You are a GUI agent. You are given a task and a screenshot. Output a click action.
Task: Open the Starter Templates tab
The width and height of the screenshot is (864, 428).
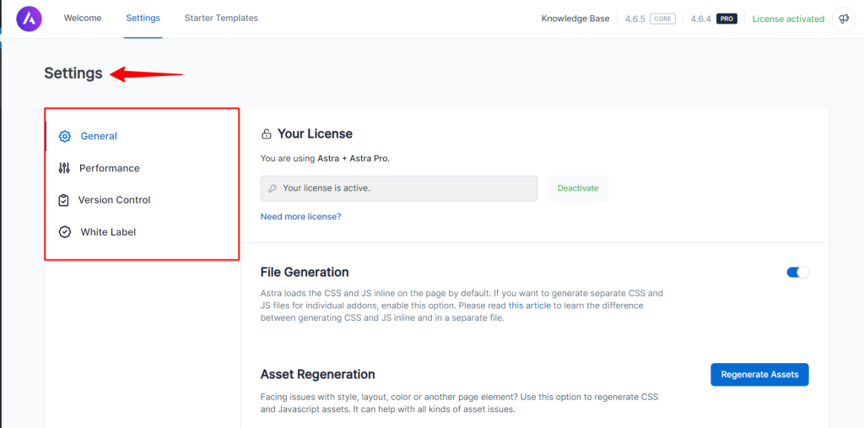pos(221,19)
